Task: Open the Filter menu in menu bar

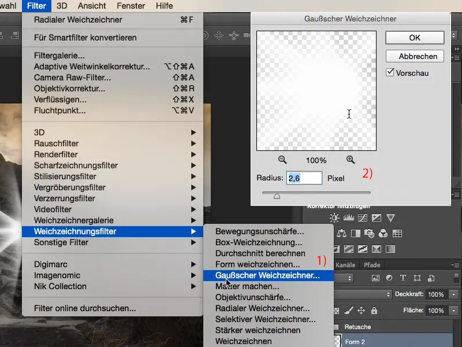Action: (36, 6)
